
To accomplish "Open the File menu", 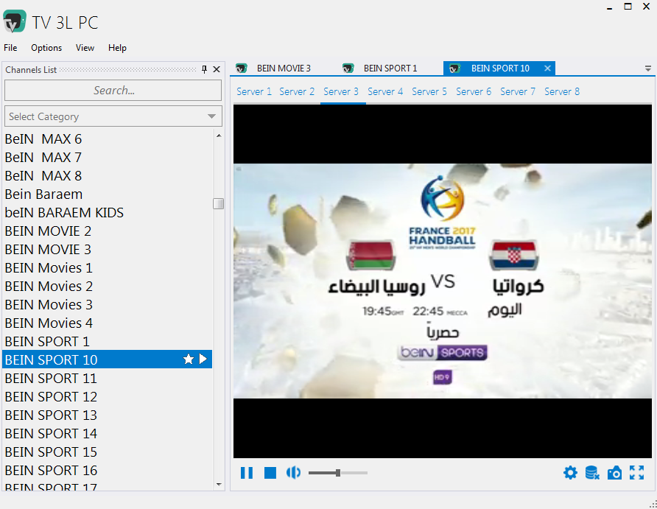I will pos(10,48).
